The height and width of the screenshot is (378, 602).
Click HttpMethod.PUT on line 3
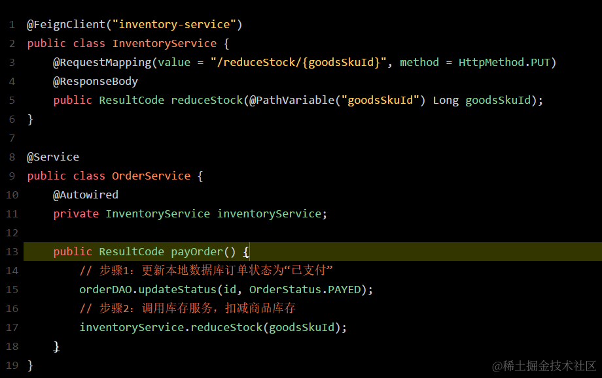pyautogui.click(x=504, y=63)
